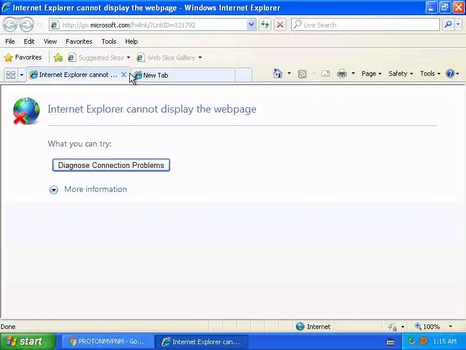Expand Web Slice Gallery dropdown arrow
466x350 pixels.
point(200,57)
